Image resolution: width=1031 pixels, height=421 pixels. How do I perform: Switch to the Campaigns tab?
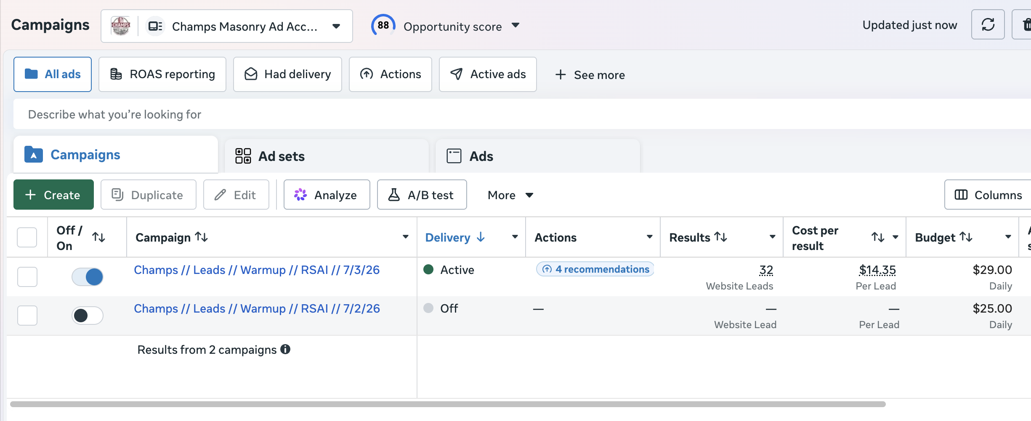click(x=116, y=155)
